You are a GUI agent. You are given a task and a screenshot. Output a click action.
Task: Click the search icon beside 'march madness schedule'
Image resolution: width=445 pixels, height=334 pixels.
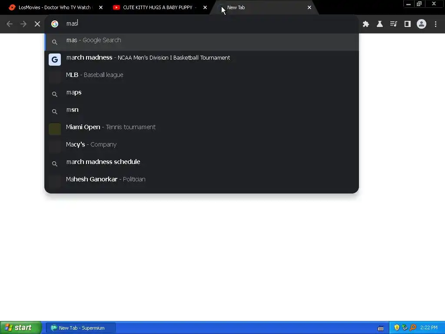click(x=55, y=164)
